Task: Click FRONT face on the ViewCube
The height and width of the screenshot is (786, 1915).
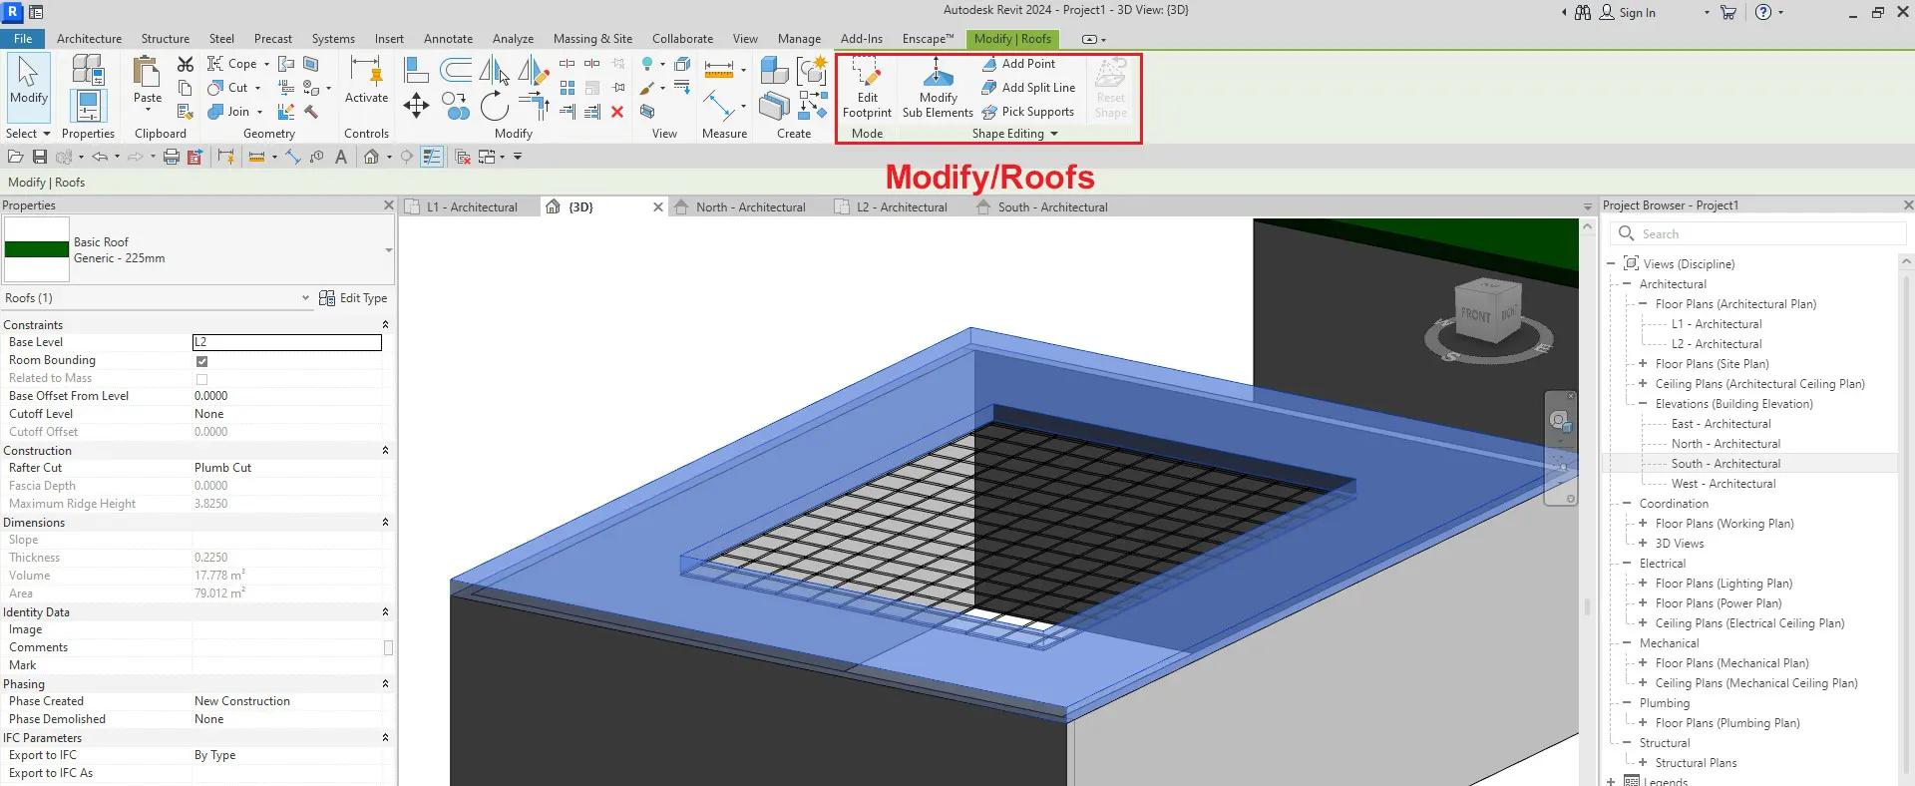Action: (x=1475, y=315)
